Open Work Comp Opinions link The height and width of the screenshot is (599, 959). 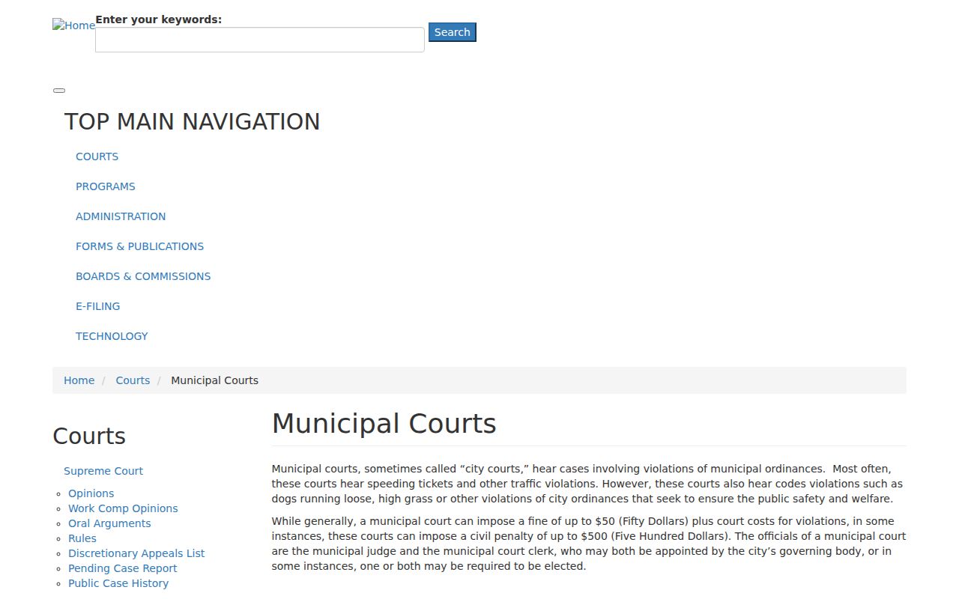click(123, 508)
